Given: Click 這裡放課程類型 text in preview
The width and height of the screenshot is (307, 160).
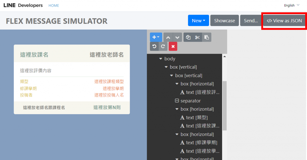Looking at the screenshot, I should coord(109,81).
